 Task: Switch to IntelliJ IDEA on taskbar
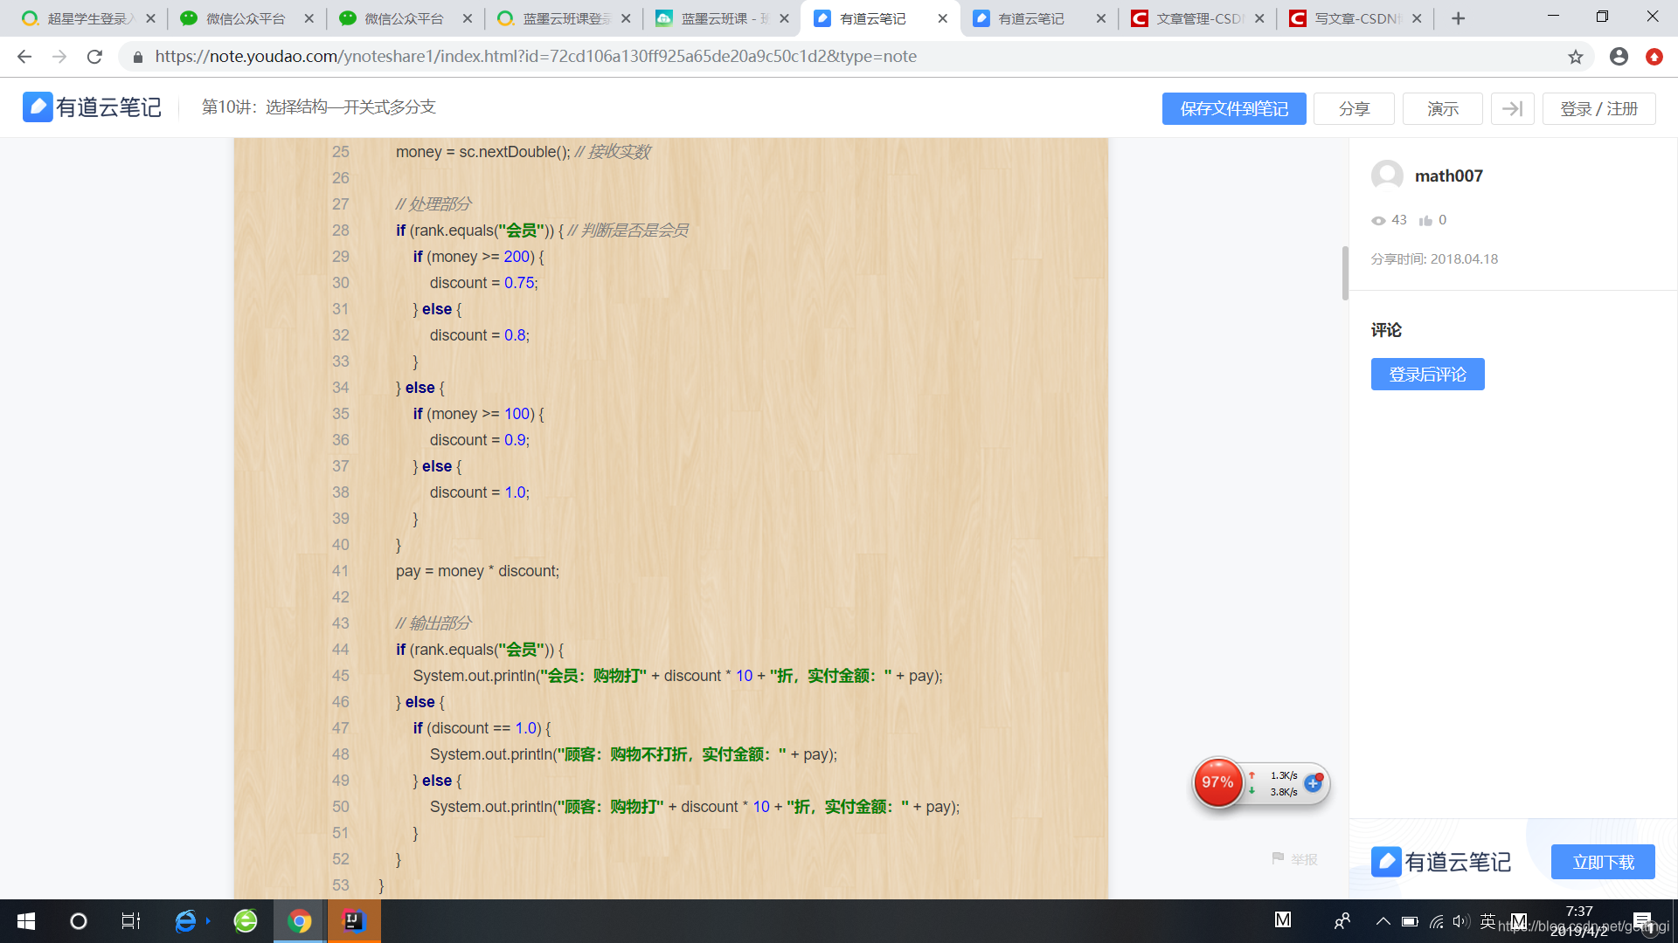pos(354,921)
